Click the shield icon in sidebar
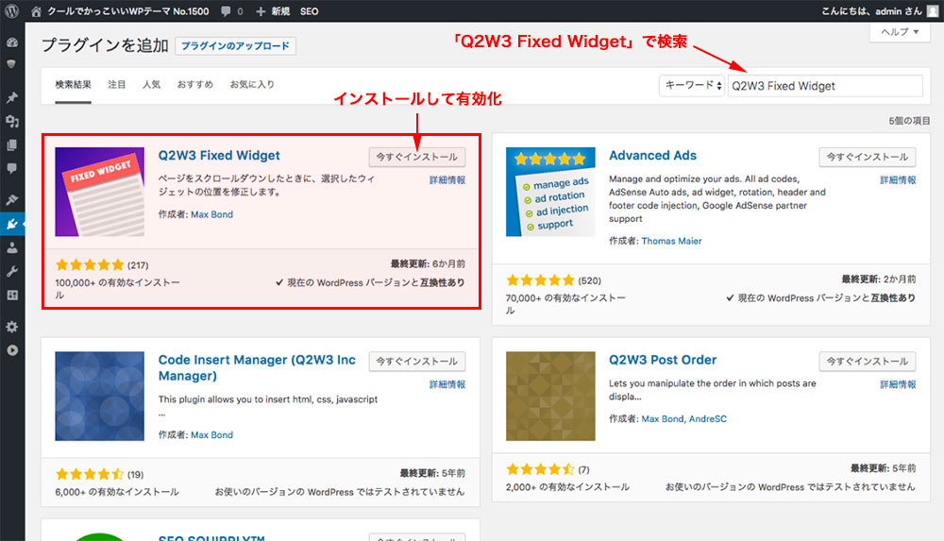This screenshot has width=944, height=541. coord(10,64)
